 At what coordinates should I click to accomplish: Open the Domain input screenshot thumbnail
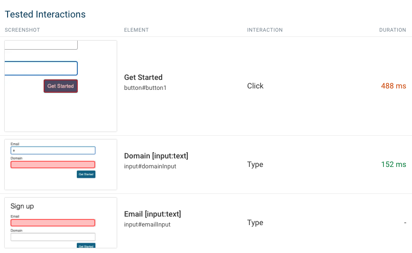tap(61, 165)
